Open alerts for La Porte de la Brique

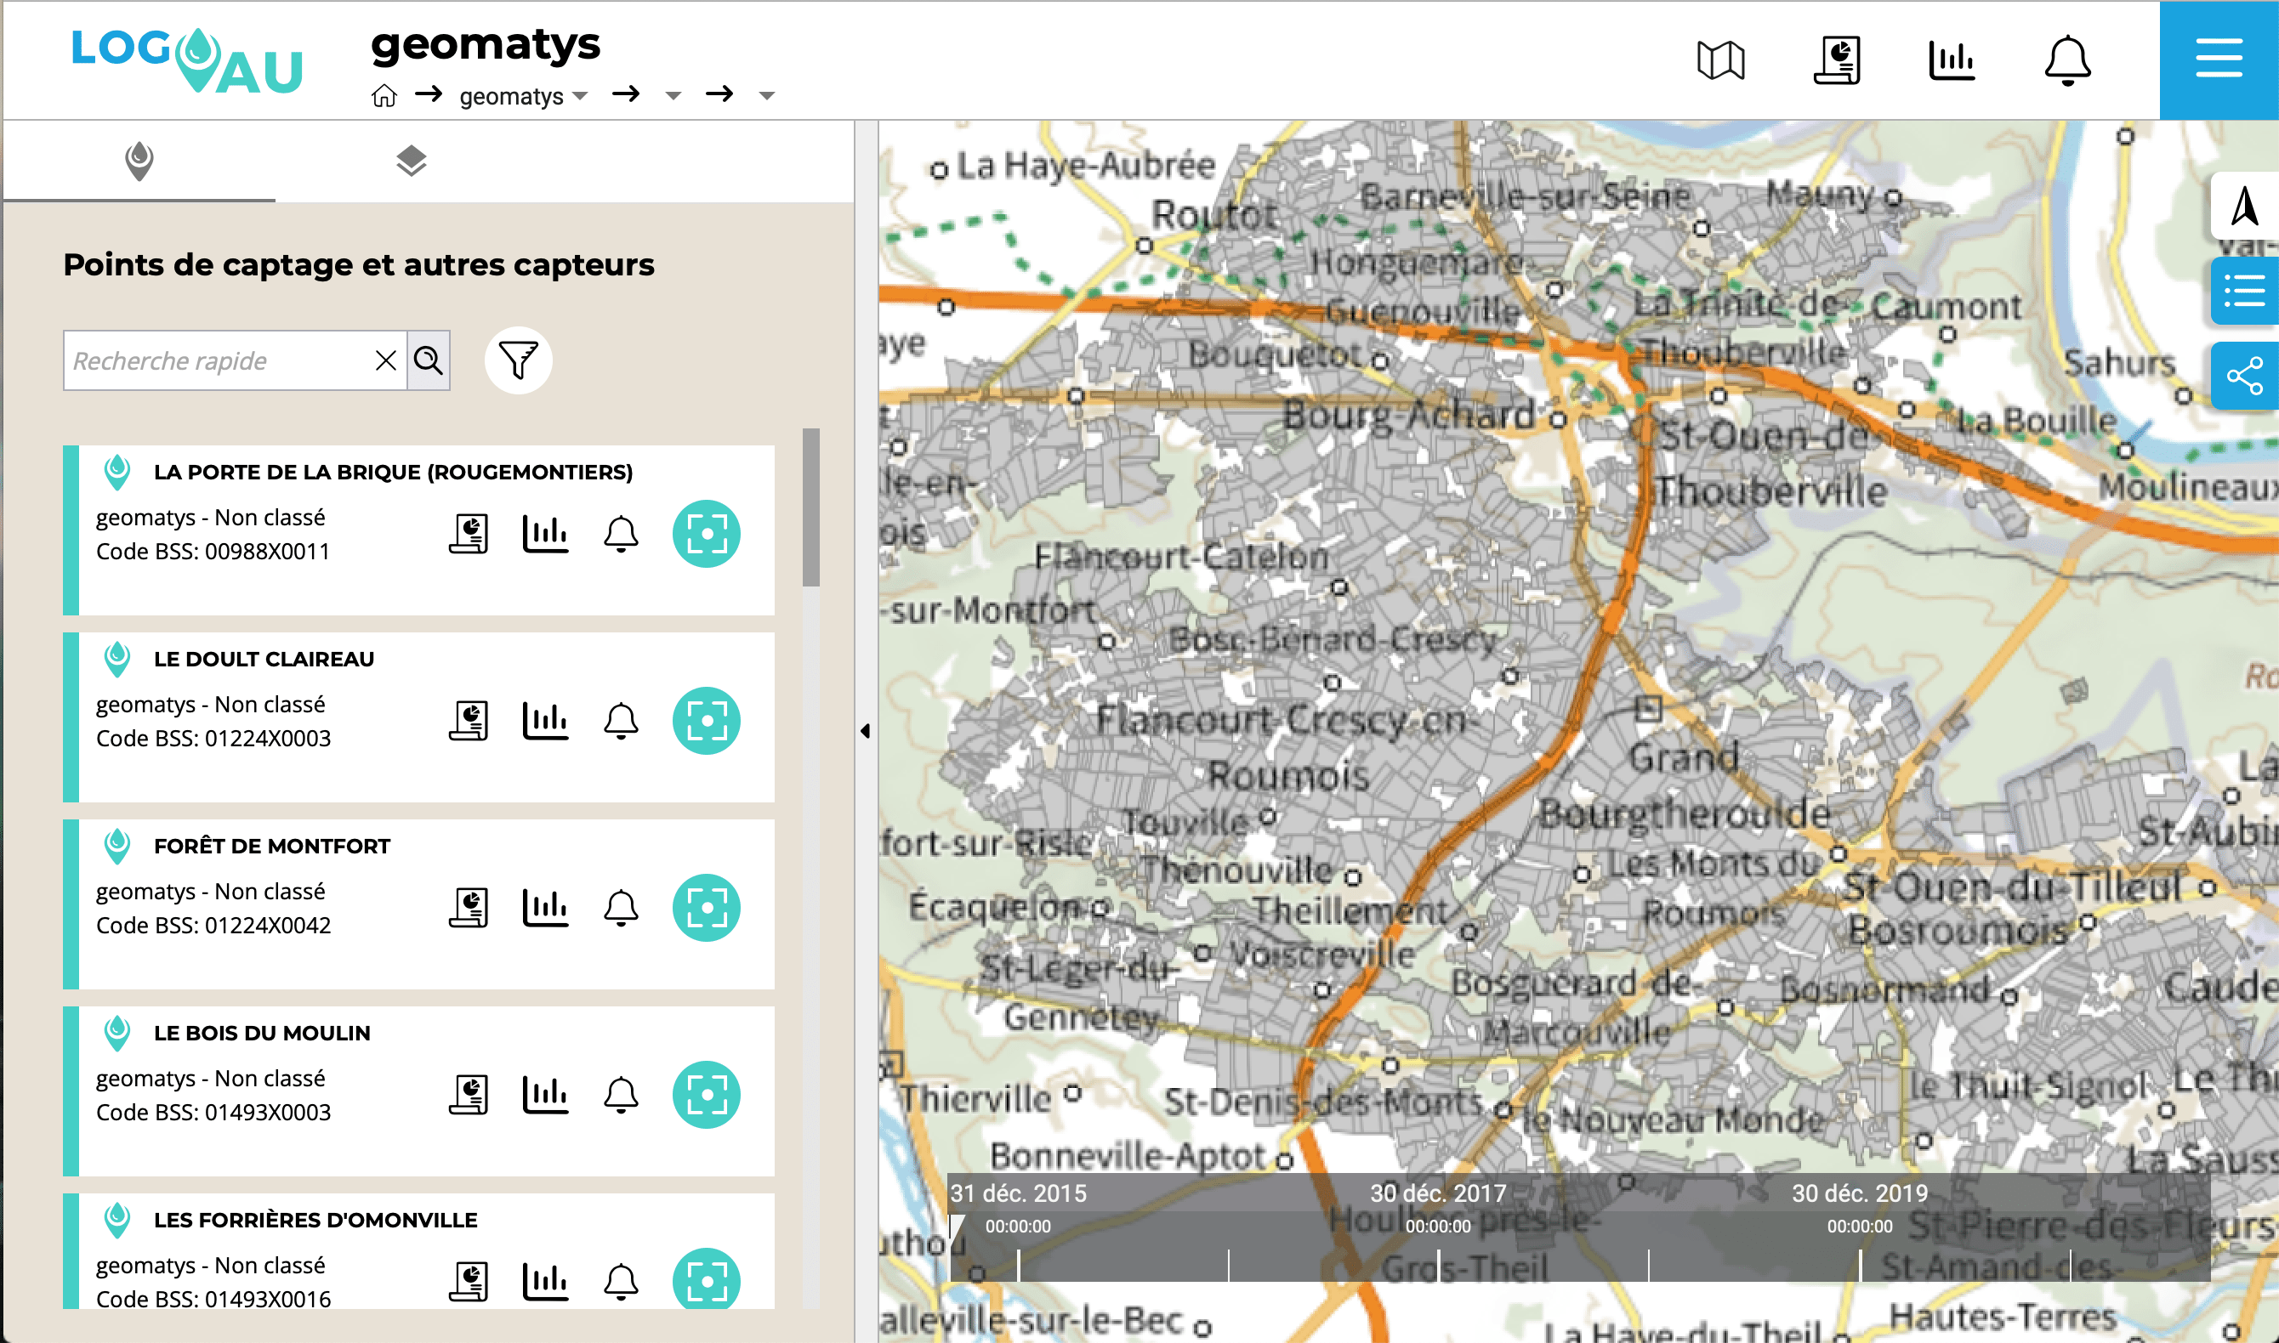pyautogui.click(x=621, y=534)
